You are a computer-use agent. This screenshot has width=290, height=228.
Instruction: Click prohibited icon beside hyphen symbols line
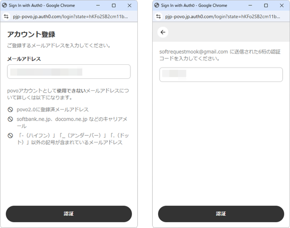point(10,136)
